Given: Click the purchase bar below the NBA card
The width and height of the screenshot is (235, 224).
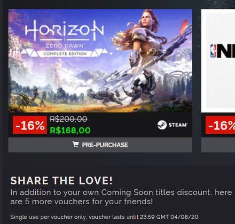Looking at the screenshot, I should [218, 145].
